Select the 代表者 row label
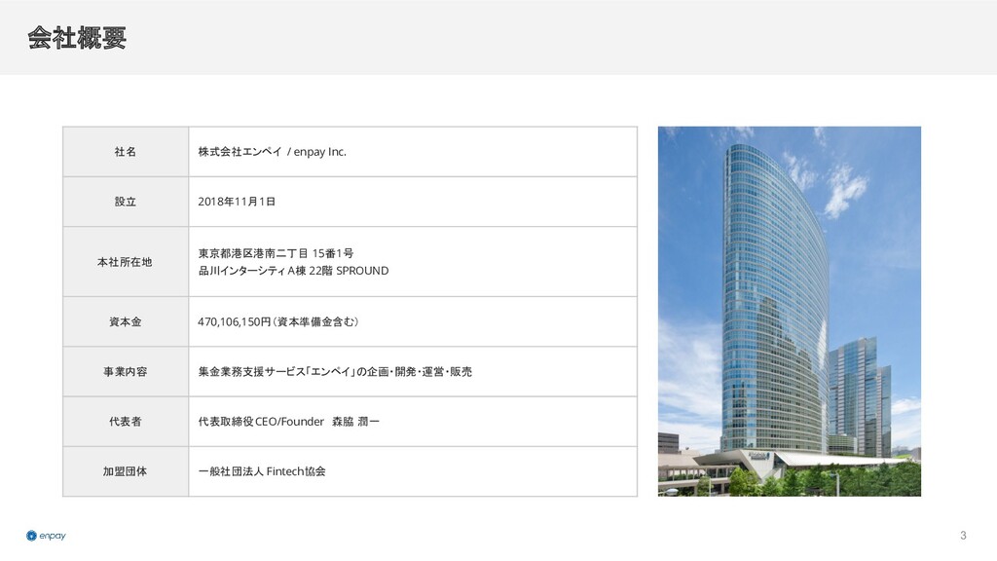The image size is (997, 561). [126, 421]
